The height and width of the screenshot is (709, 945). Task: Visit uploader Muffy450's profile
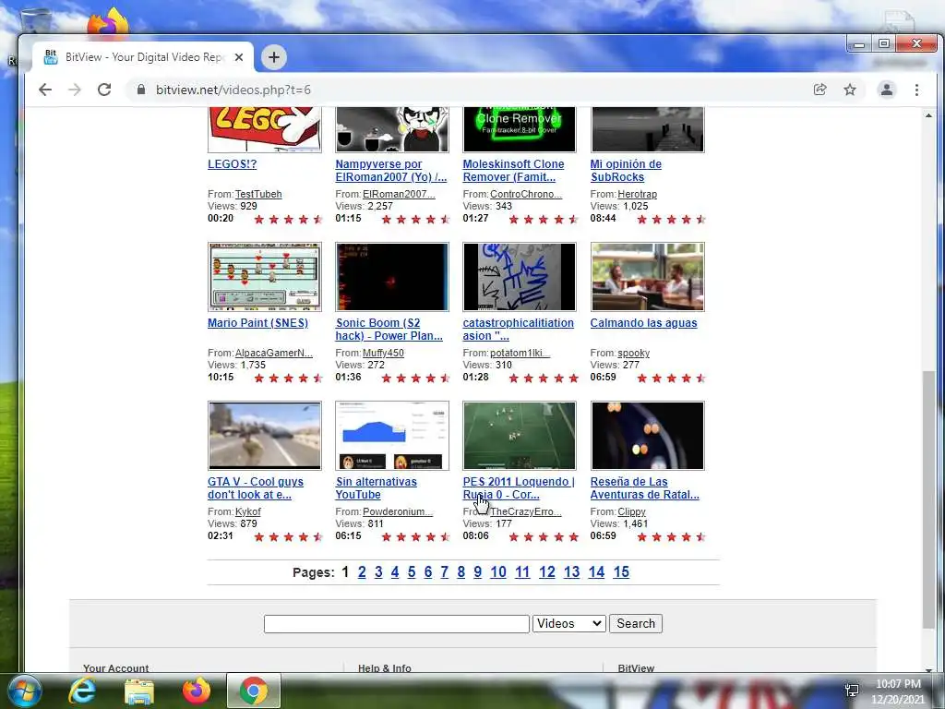(383, 353)
